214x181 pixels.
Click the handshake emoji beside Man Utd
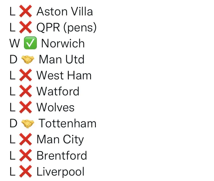[x=28, y=59]
